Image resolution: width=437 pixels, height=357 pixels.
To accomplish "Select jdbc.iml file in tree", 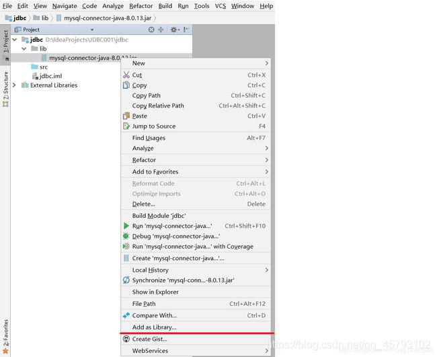I will click(x=47, y=76).
